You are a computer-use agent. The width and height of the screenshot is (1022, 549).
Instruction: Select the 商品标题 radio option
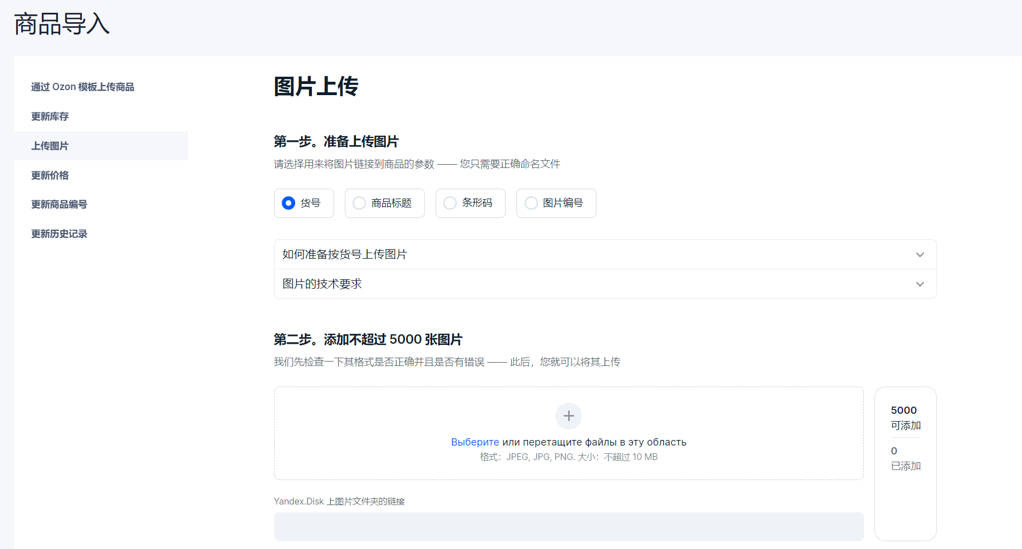pos(385,203)
